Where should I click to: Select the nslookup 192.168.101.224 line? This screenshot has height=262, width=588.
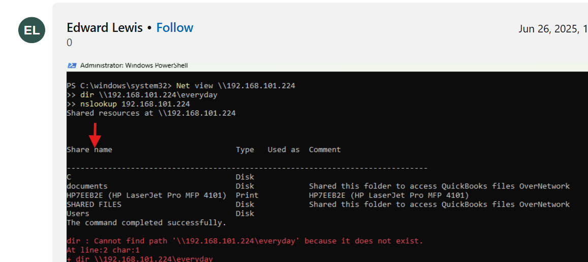click(128, 104)
